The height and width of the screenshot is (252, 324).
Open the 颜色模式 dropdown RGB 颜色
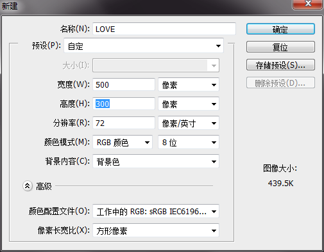[x=123, y=142]
